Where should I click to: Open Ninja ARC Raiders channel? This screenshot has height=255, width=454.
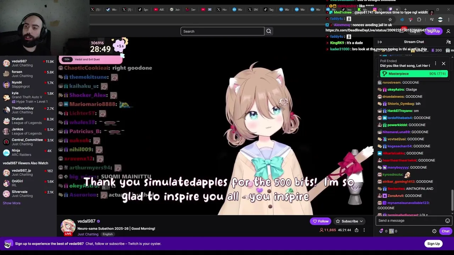[x=28, y=153]
